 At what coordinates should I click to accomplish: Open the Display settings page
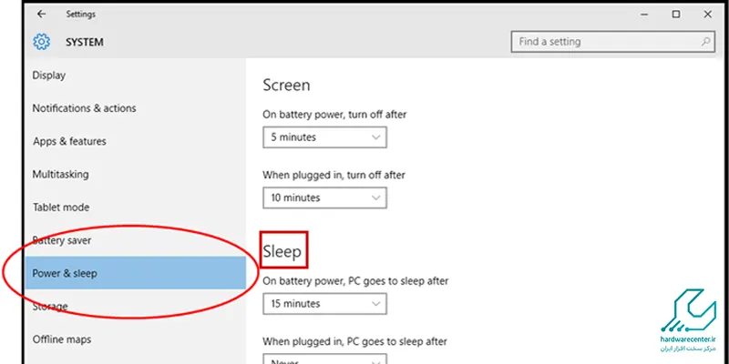[49, 76]
